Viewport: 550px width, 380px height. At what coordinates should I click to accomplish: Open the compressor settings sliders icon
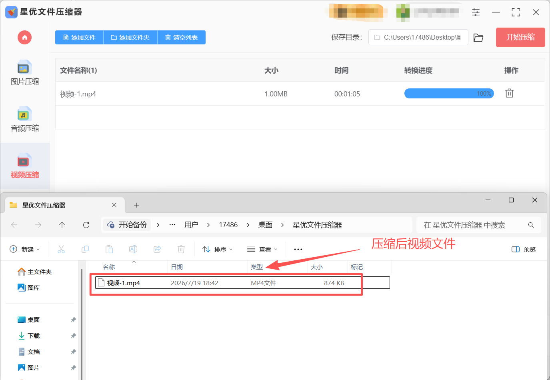pos(476,12)
